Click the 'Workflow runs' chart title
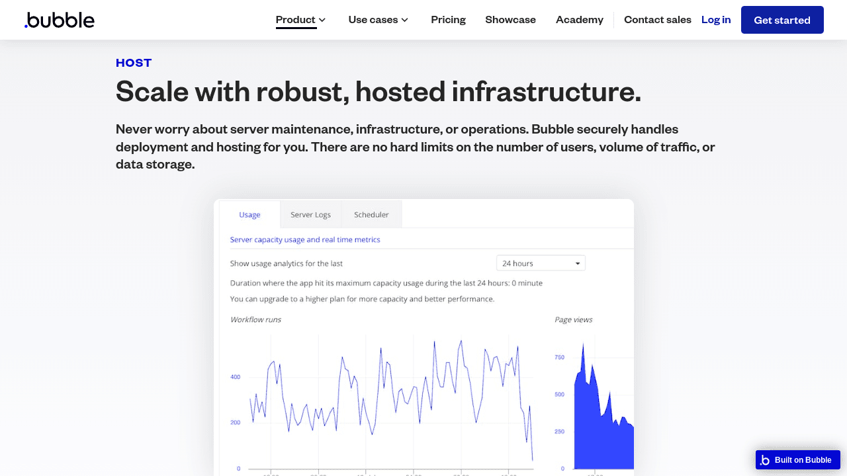847x476 pixels. click(x=255, y=319)
